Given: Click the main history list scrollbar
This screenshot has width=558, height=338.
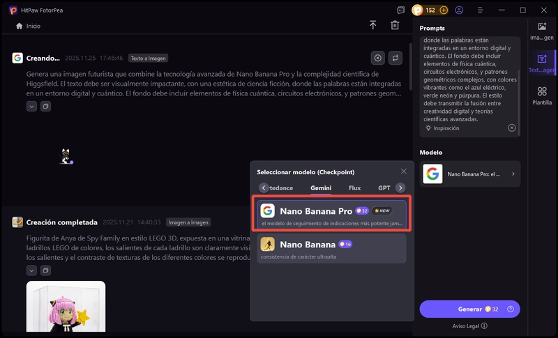Looking at the screenshot, I should [x=410, y=67].
